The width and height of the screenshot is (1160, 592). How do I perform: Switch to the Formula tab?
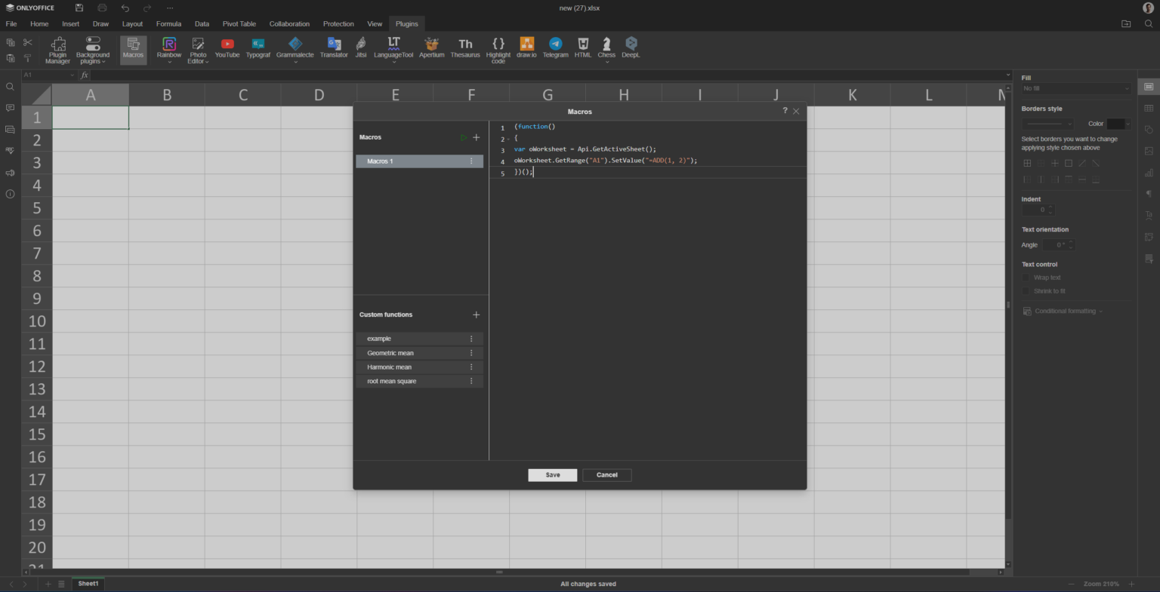[168, 24]
